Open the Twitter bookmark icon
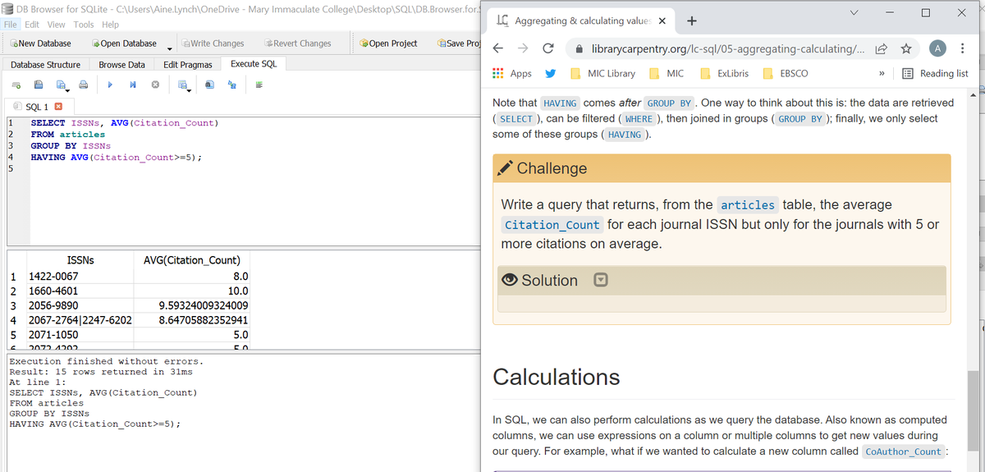The width and height of the screenshot is (985, 472). pyautogui.click(x=552, y=73)
